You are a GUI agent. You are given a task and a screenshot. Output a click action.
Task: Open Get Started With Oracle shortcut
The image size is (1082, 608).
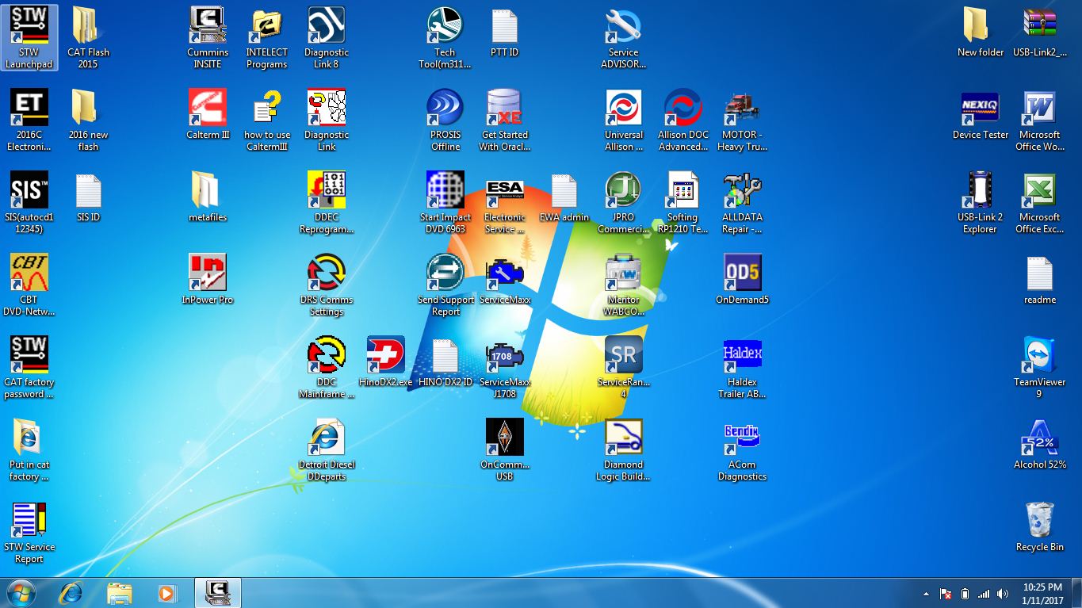pyautogui.click(x=505, y=120)
